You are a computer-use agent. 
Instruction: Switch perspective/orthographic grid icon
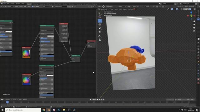click(194, 31)
